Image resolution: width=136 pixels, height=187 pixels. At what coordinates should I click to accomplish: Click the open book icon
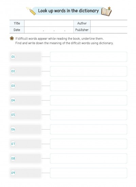pyautogui.click(x=106, y=12)
